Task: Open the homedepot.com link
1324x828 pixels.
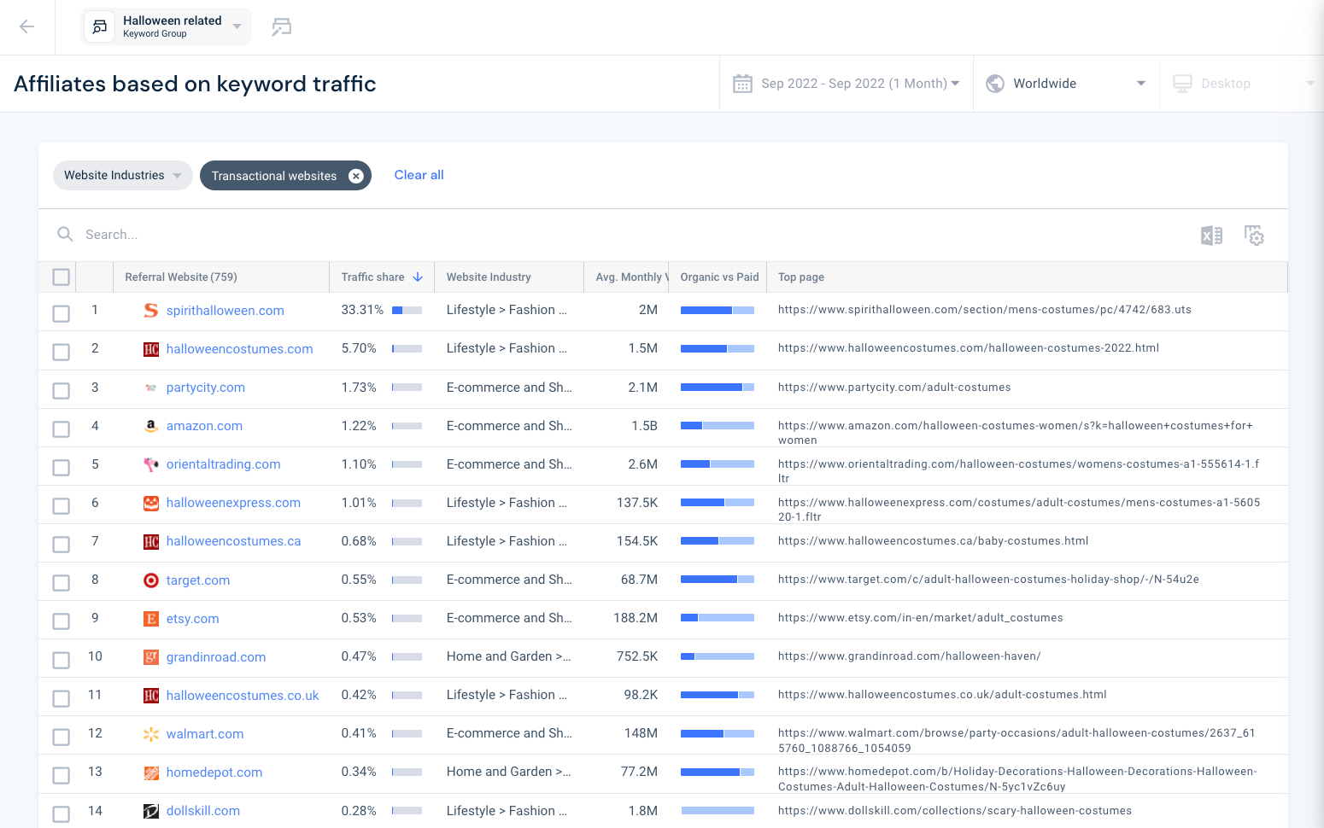Action: tap(214, 773)
